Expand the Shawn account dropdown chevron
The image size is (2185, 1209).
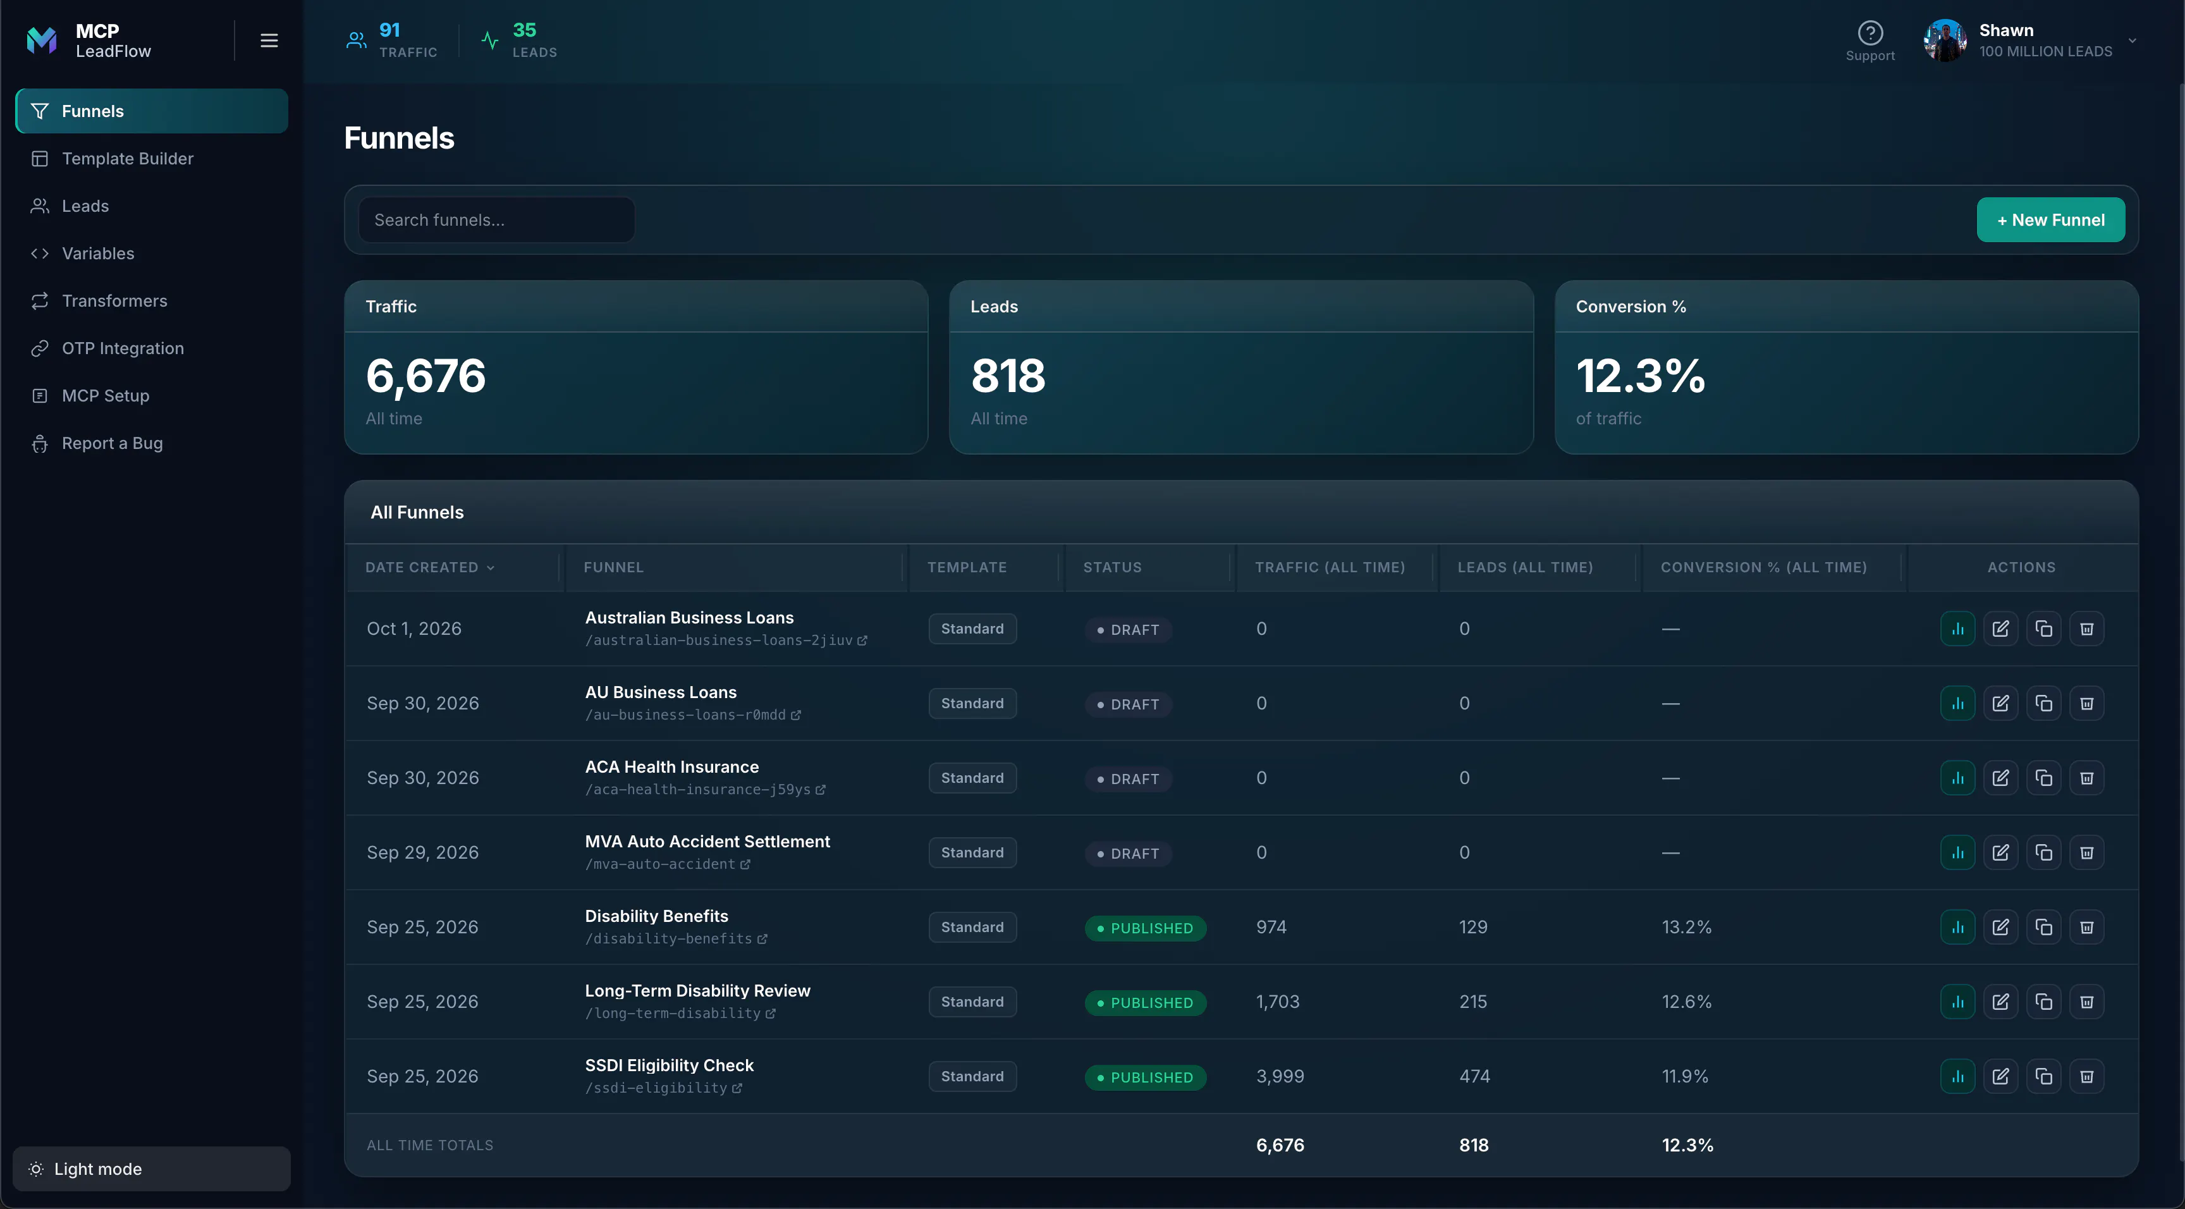click(2131, 40)
